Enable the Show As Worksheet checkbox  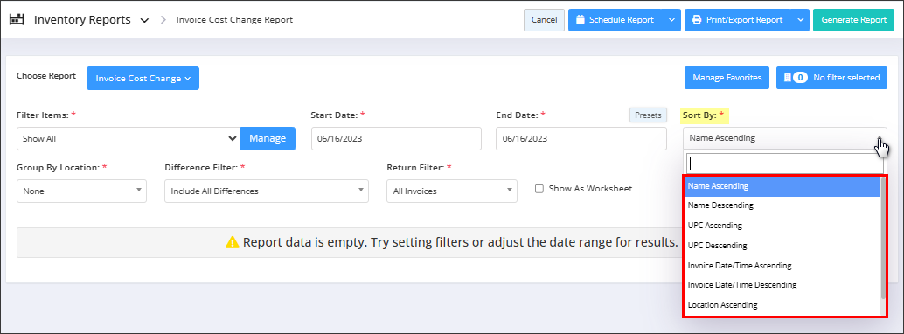(539, 189)
